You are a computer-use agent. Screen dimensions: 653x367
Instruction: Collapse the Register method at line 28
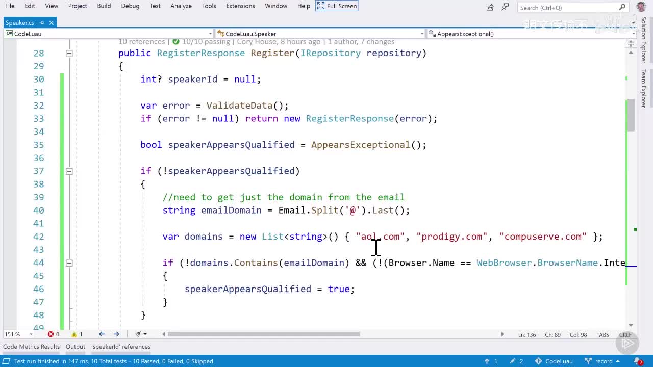tap(69, 54)
